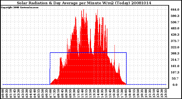182x99 pixels.
Task: Click the 21:00 time label
Action: [146, 93]
